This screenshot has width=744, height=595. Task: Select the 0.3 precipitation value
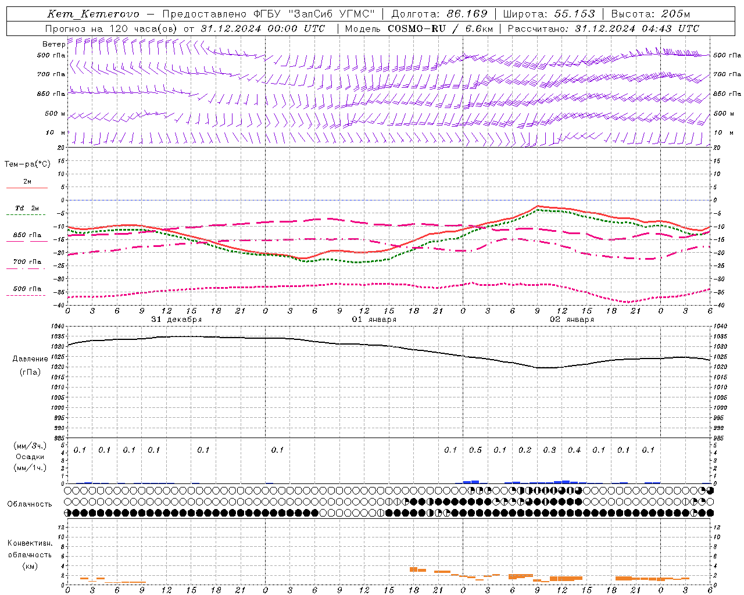point(549,450)
